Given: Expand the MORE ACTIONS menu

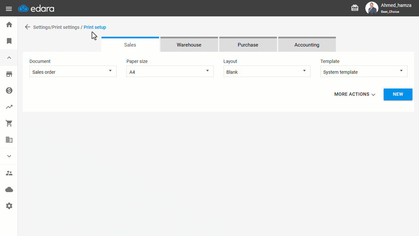Looking at the screenshot, I should click(x=355, y=94).
